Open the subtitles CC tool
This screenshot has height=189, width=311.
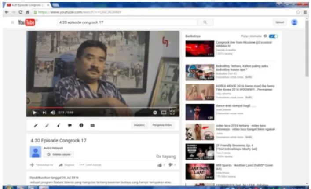tap(93, 125)
